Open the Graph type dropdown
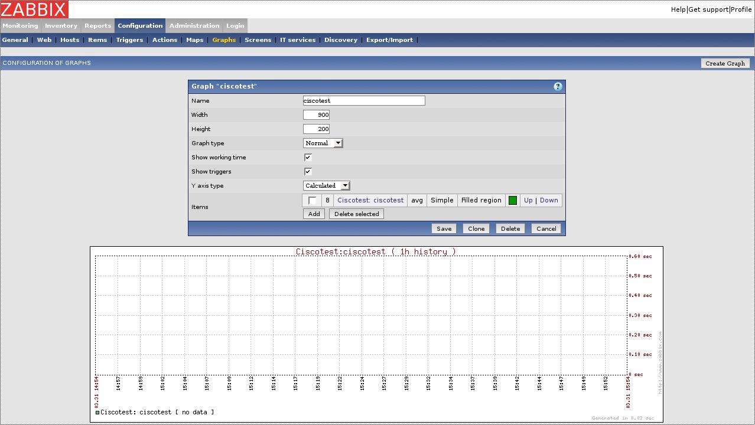This screenshot has height=425, width=755. pyautogui.click(x=323, y=143)
